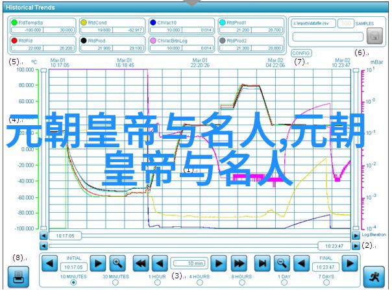Click RtdProd1 value 21.200

point(236,30)
